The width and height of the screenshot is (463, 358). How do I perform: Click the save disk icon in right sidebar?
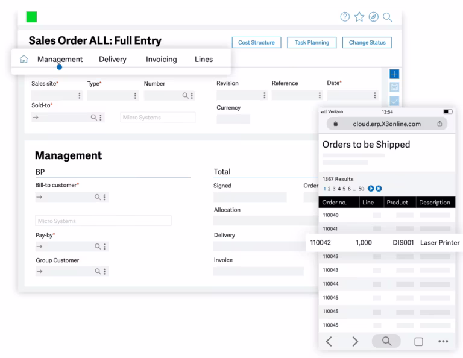click(394, 87)
